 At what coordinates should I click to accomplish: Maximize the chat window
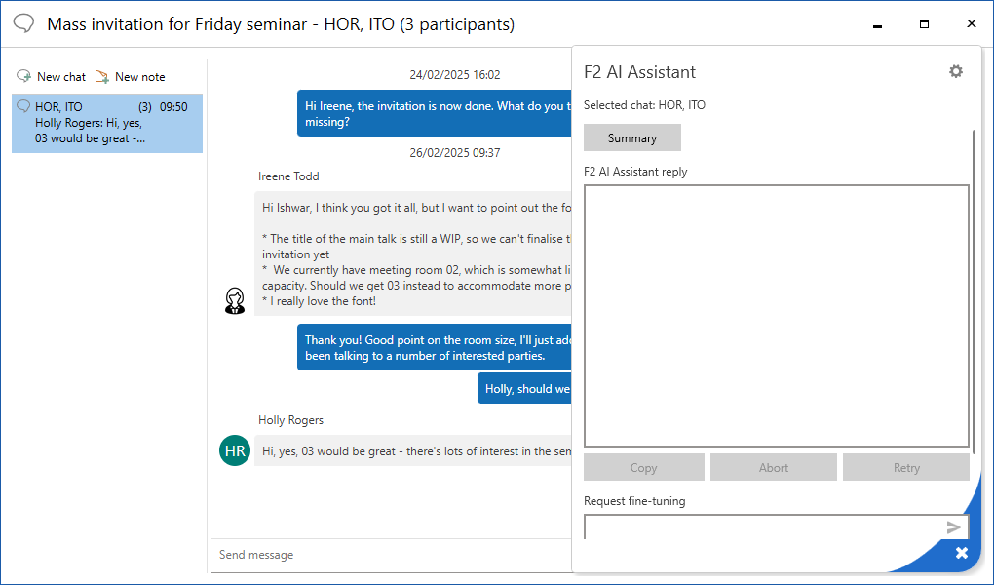coord(924,23)
